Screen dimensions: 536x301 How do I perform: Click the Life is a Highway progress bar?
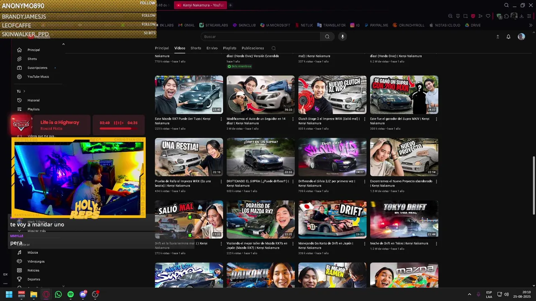coord(119,128)
